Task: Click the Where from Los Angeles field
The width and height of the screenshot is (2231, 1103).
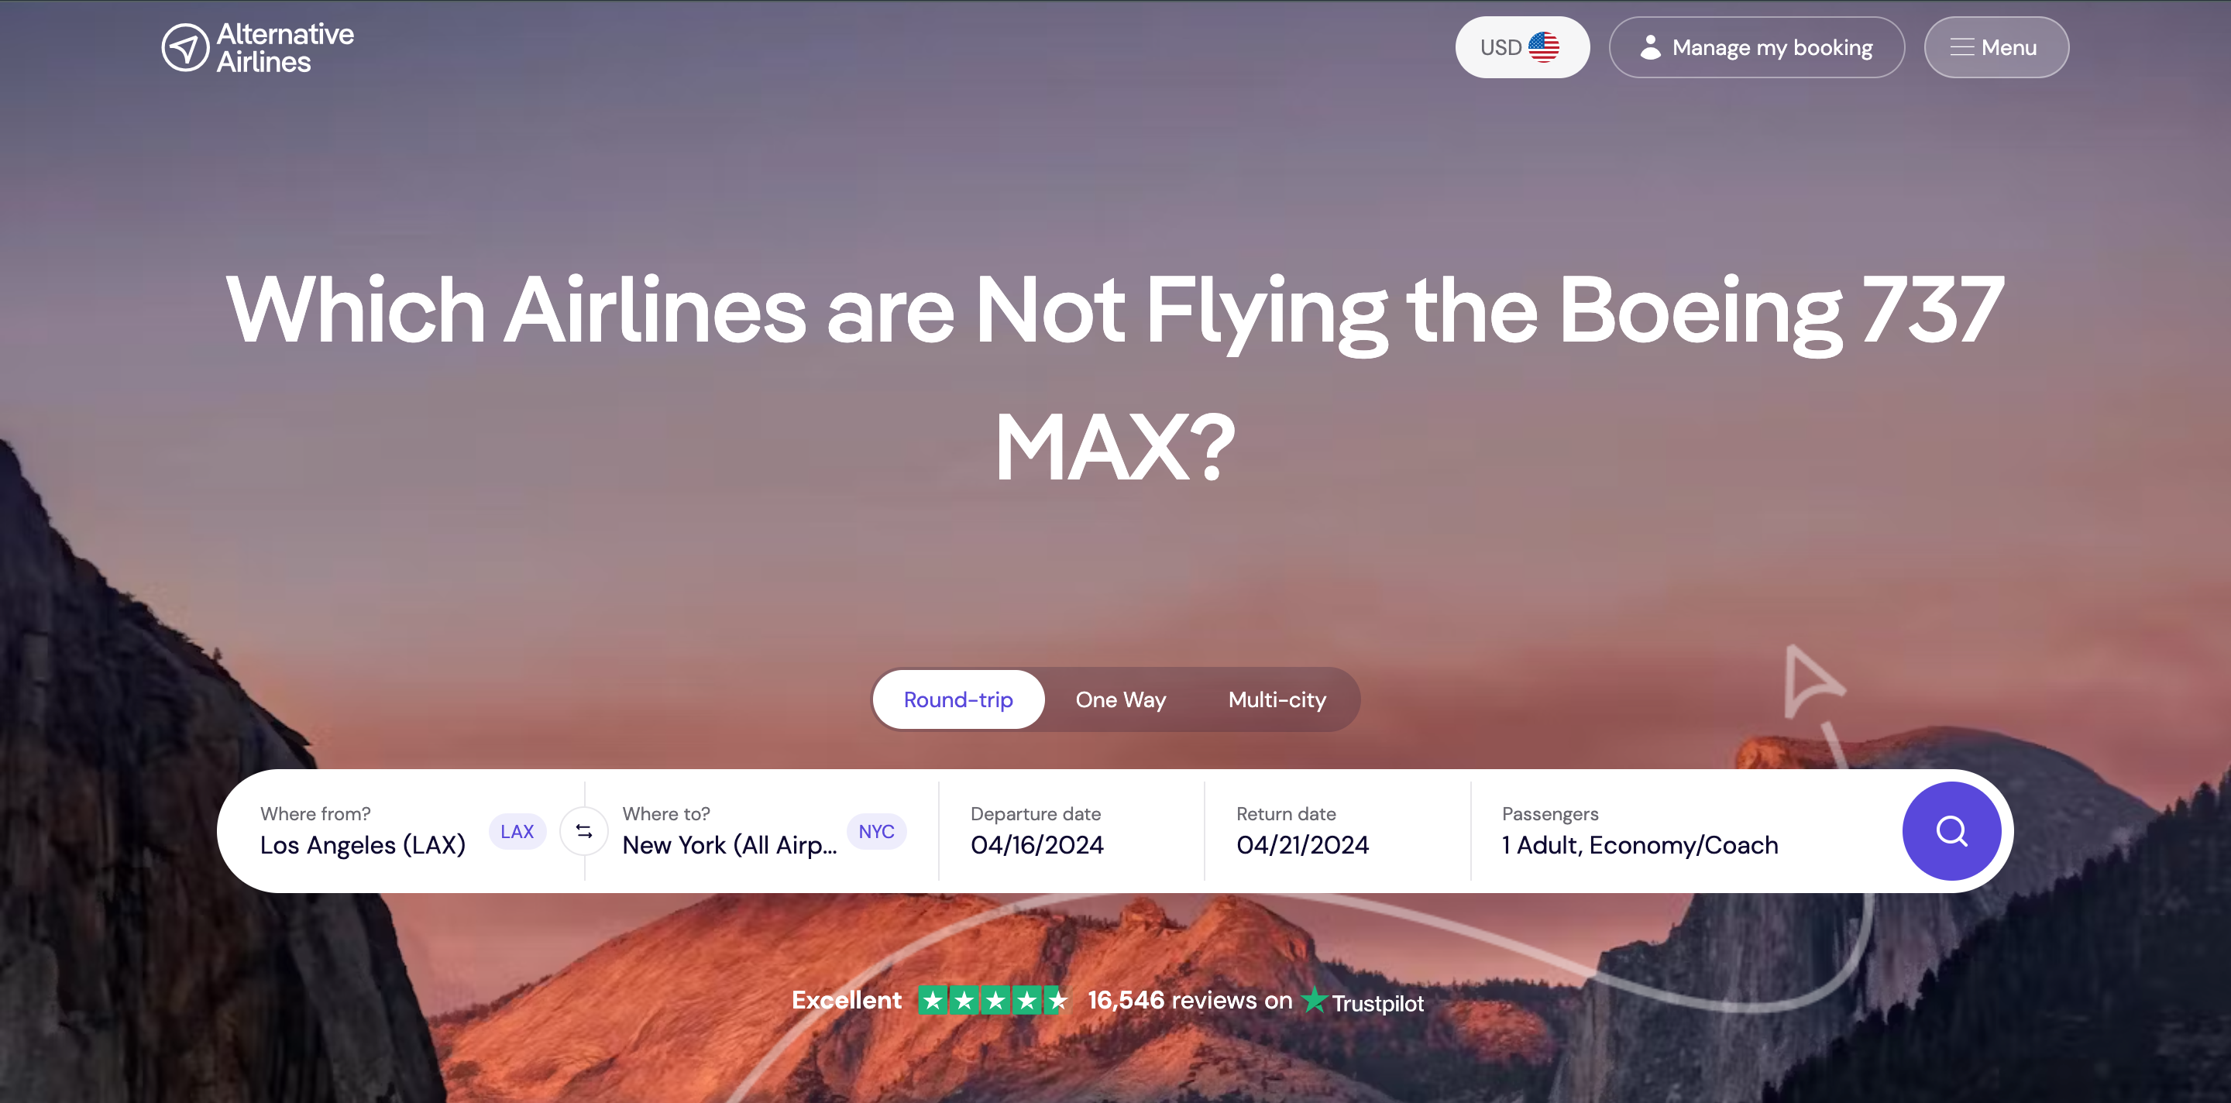Action: coord(402,831)
